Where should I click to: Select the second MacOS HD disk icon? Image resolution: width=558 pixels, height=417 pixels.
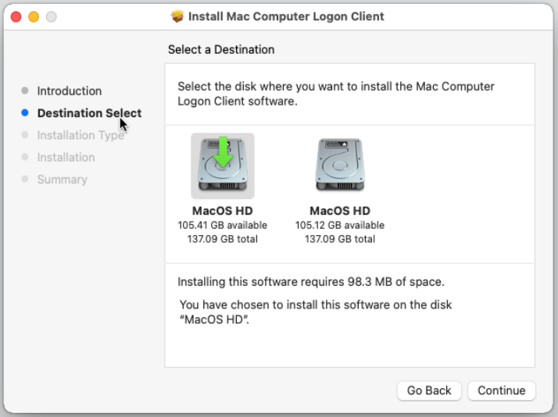click(x=340, y=166)
